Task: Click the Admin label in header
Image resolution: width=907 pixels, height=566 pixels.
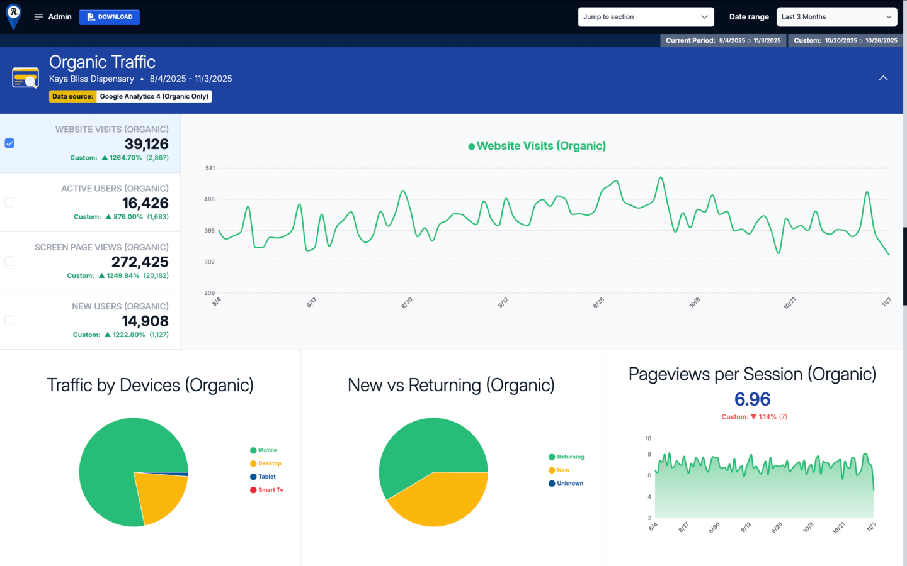Action: point(60,17)
